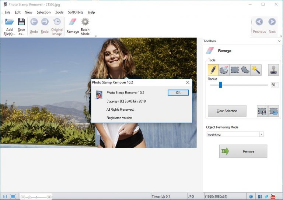Open the Selection menu
Screen dimensions: 283x200
click(44, 12)
